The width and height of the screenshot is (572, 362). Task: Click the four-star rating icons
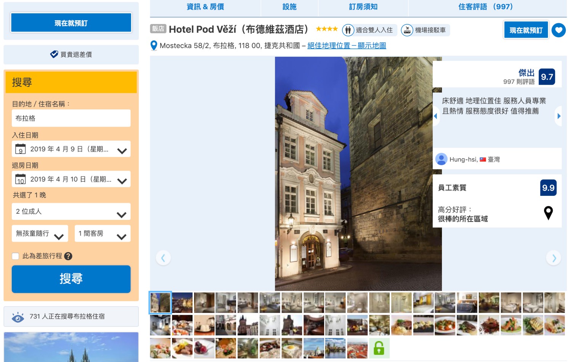point(327,29)
